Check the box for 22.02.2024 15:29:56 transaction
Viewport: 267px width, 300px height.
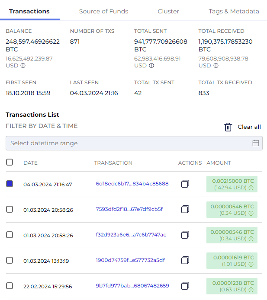(x=10, y=286)
